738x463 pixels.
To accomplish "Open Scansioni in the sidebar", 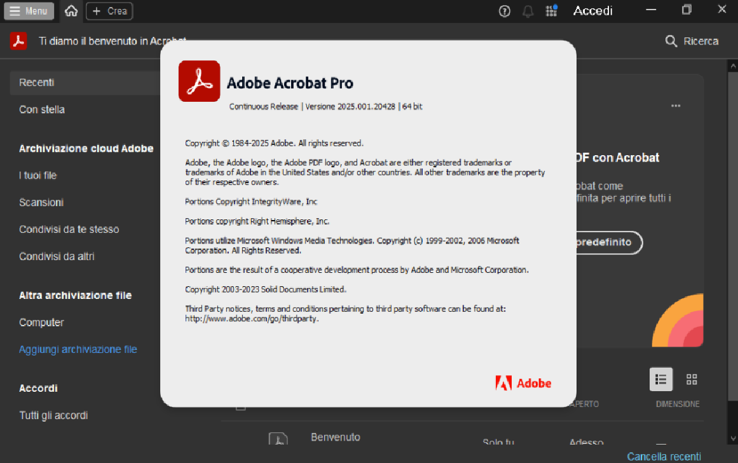I will (41, 202).
